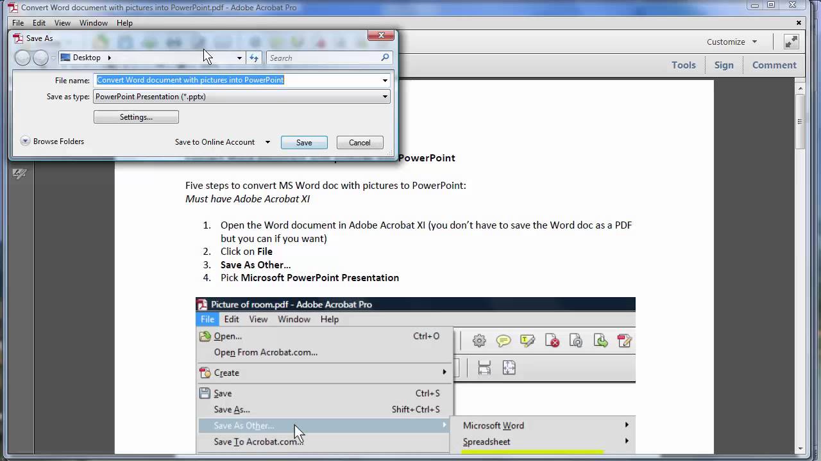The width and height of the screenshot is (821, 461).
Task: Open the Sign pane
Action: [x=724, y=65]
